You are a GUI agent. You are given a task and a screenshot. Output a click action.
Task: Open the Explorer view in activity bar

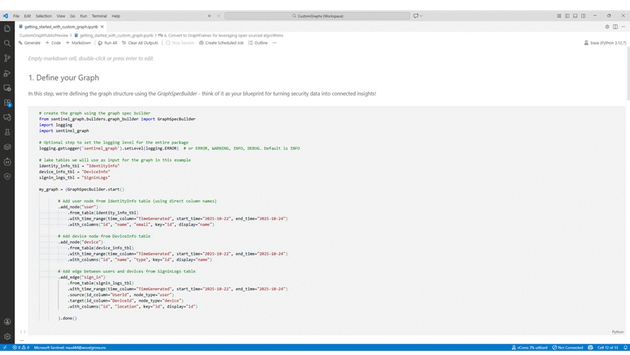point(7,28)
